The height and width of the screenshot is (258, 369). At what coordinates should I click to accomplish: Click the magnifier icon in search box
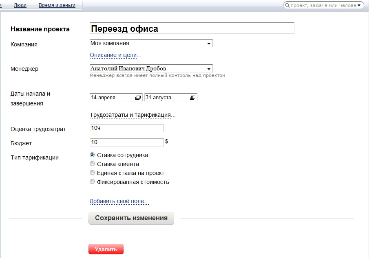[287, 5]
